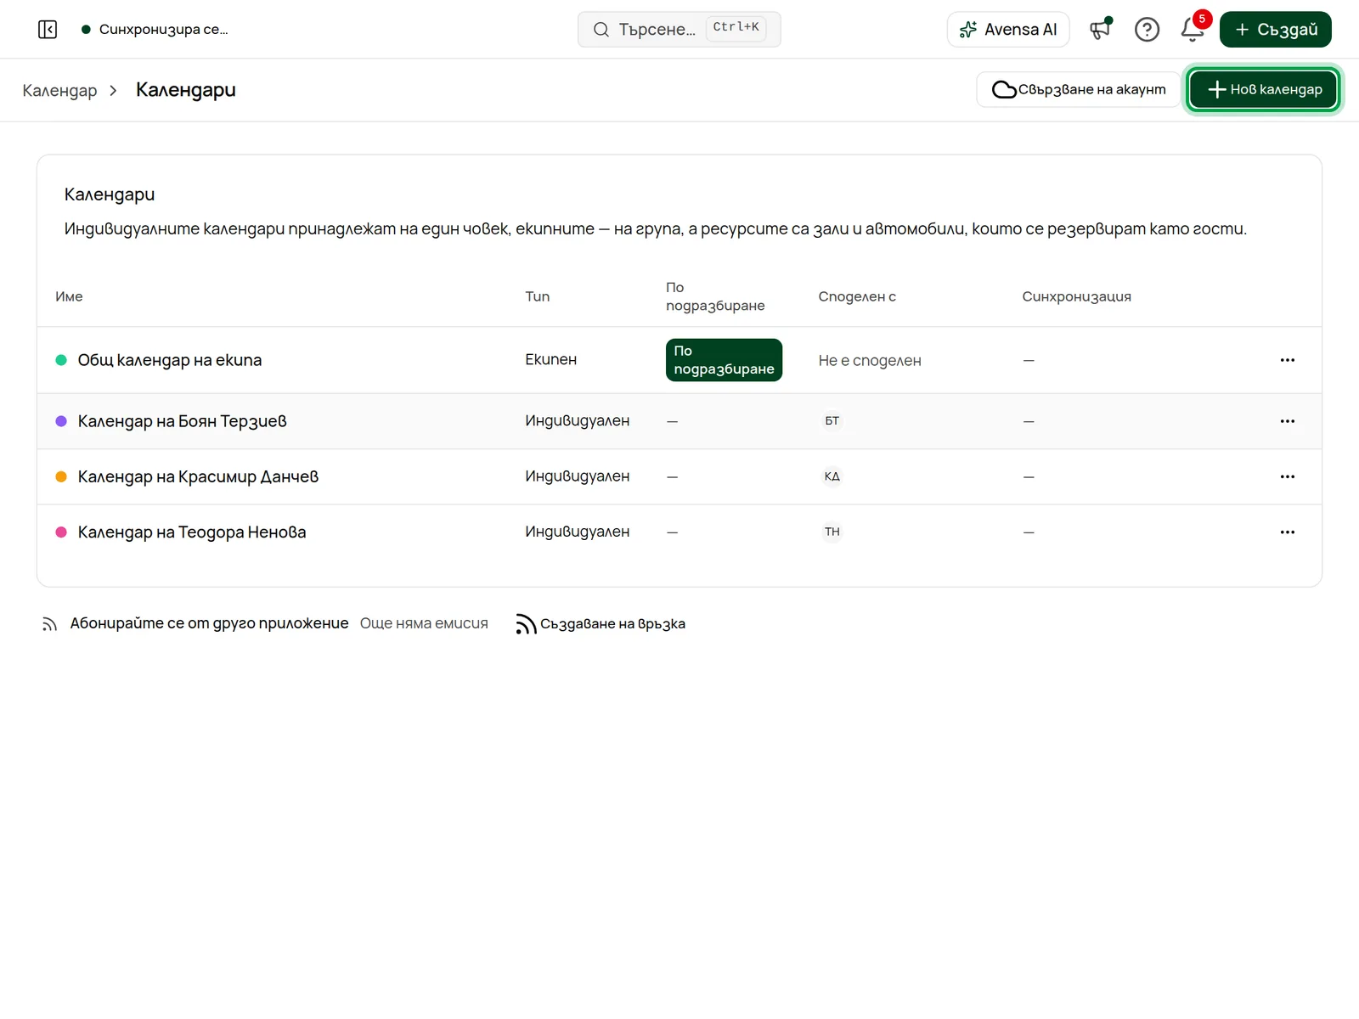Click Създаване на връзка button
The height and width of the screenshot is (1019, 1359).
[601, 624]
